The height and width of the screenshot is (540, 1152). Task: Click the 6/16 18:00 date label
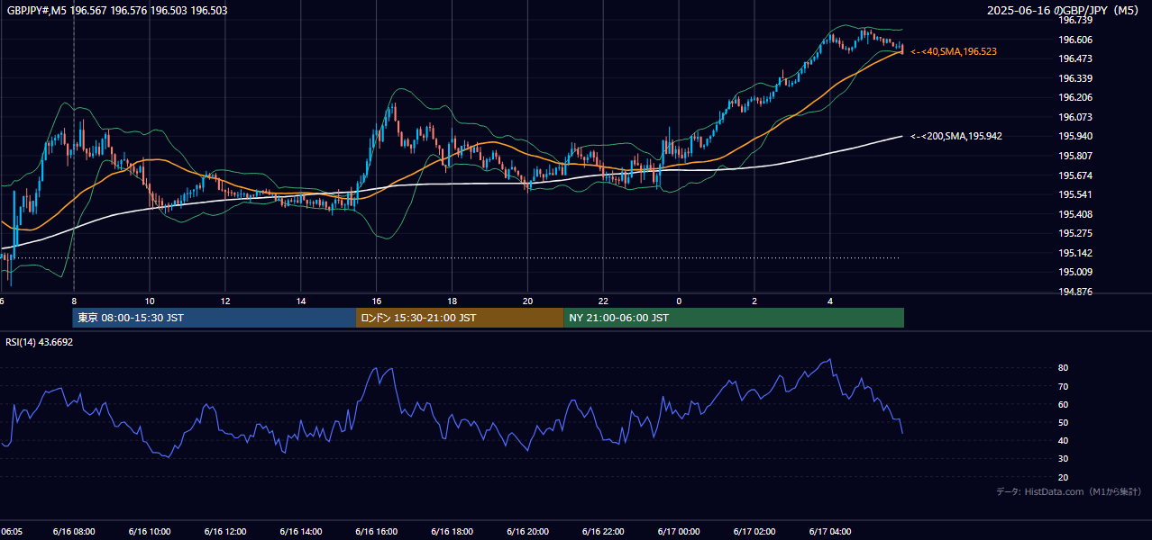[x=453, y=532]
